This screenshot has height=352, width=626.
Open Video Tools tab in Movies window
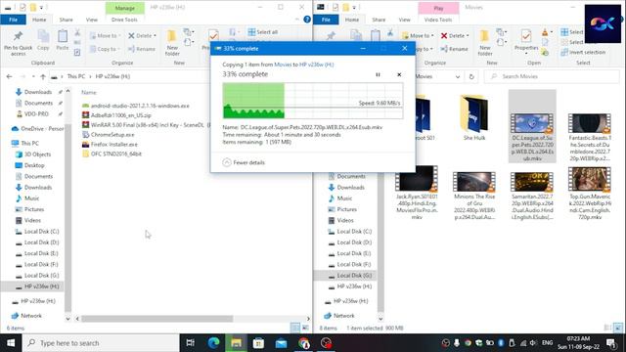click(x=438, y=20)
